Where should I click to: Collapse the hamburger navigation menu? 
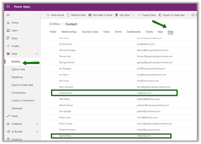click(x=8, y=15)
